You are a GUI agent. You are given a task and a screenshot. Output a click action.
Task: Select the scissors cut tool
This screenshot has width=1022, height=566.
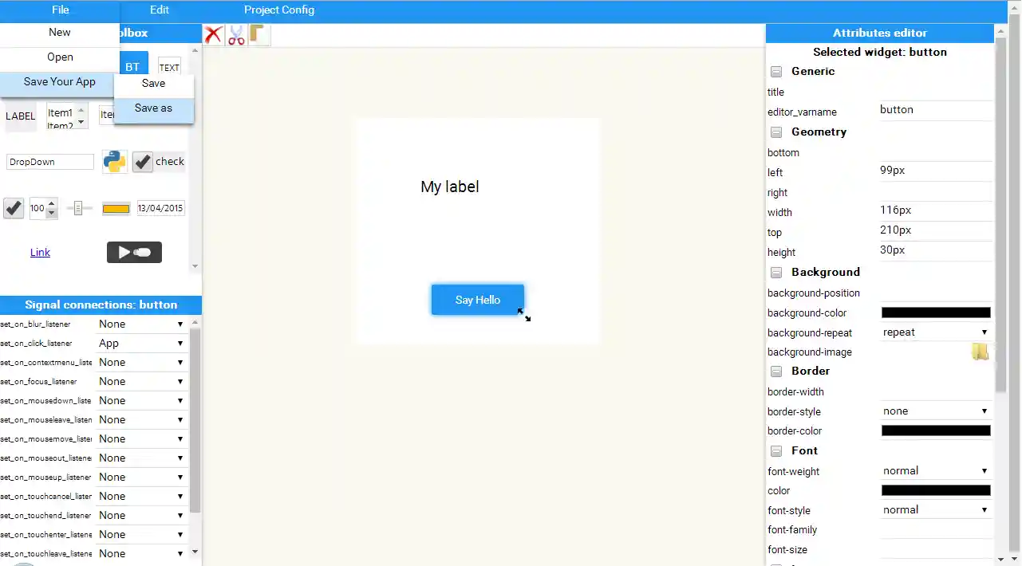point(236,34)
